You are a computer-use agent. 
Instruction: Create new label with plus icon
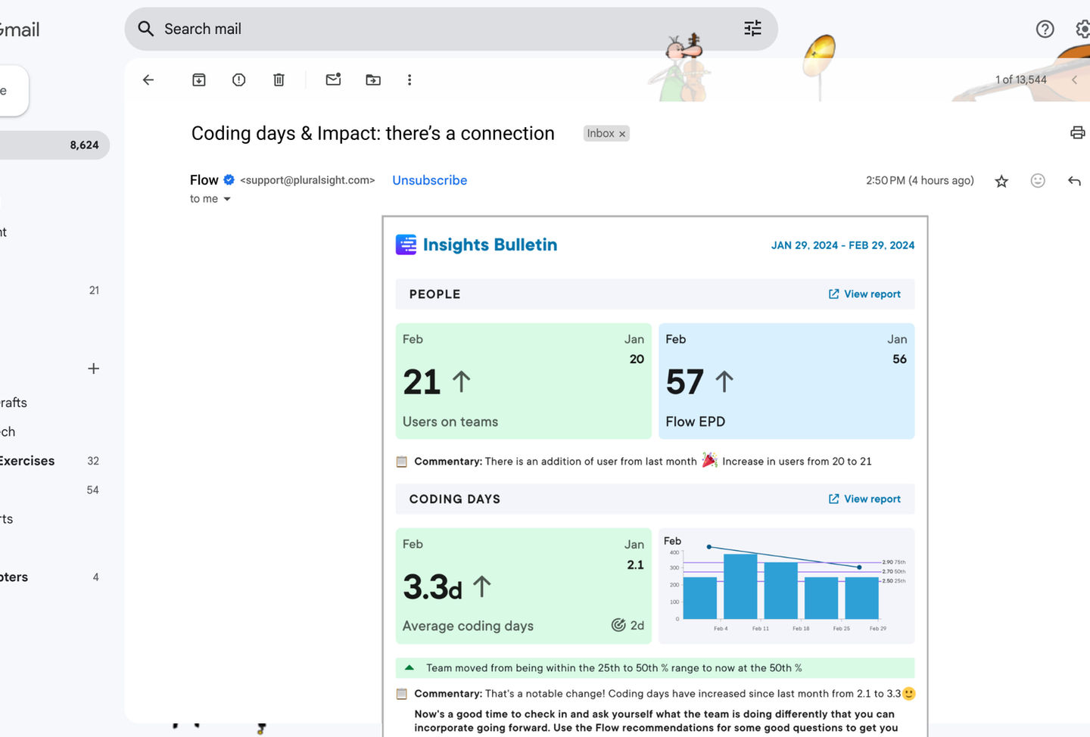pos(94,368)
